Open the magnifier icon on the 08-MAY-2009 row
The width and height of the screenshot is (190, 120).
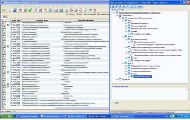coord(4,60)
